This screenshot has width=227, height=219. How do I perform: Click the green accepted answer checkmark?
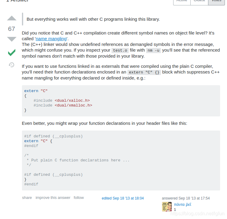pos(12,52)
